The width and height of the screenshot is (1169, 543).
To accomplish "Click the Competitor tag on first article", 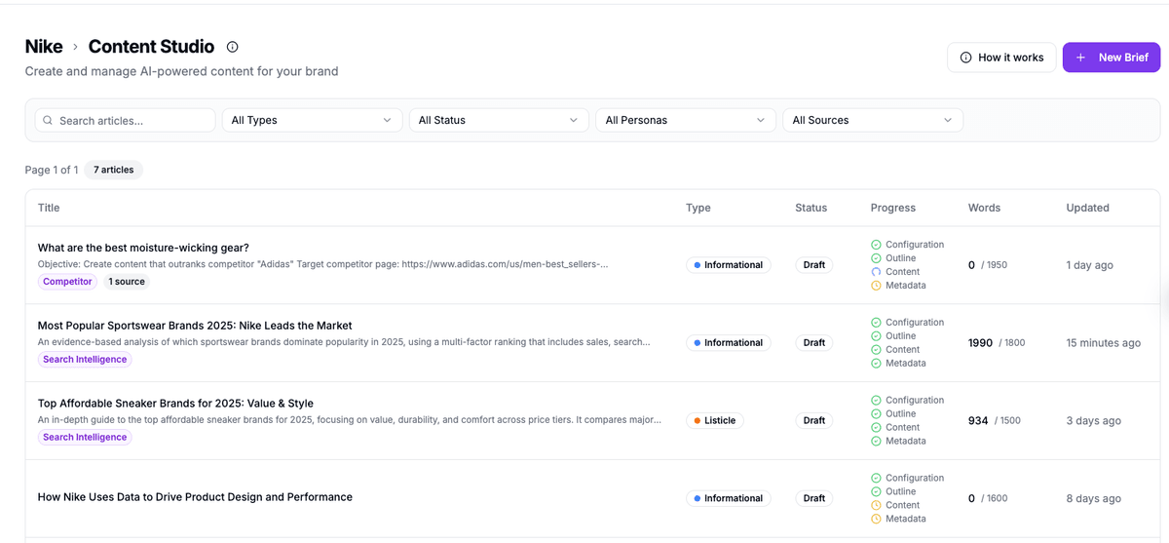I will click(x=67, y=282).
